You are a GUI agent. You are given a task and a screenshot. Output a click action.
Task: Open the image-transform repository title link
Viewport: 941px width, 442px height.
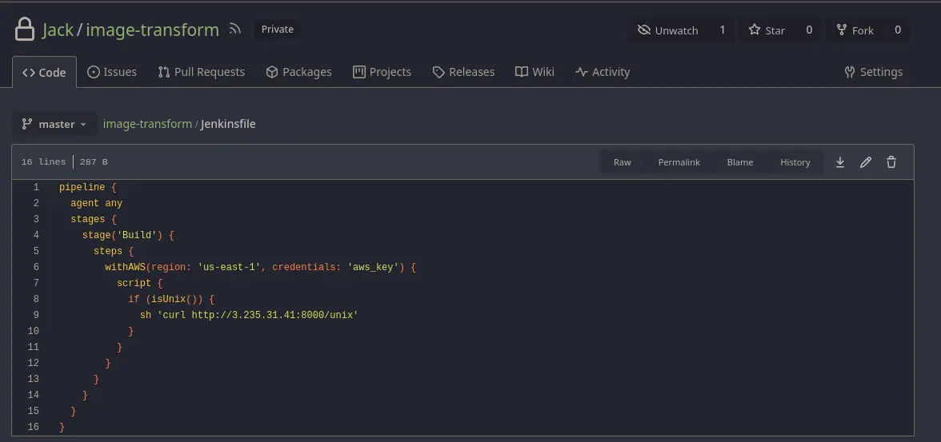point(152,30)
